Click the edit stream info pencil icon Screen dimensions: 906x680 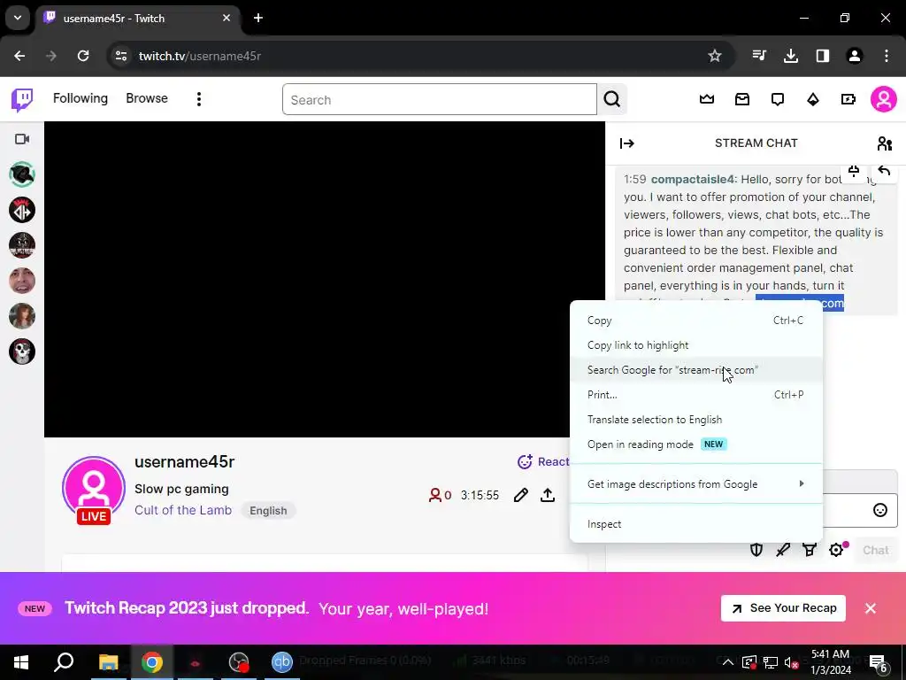520,495
